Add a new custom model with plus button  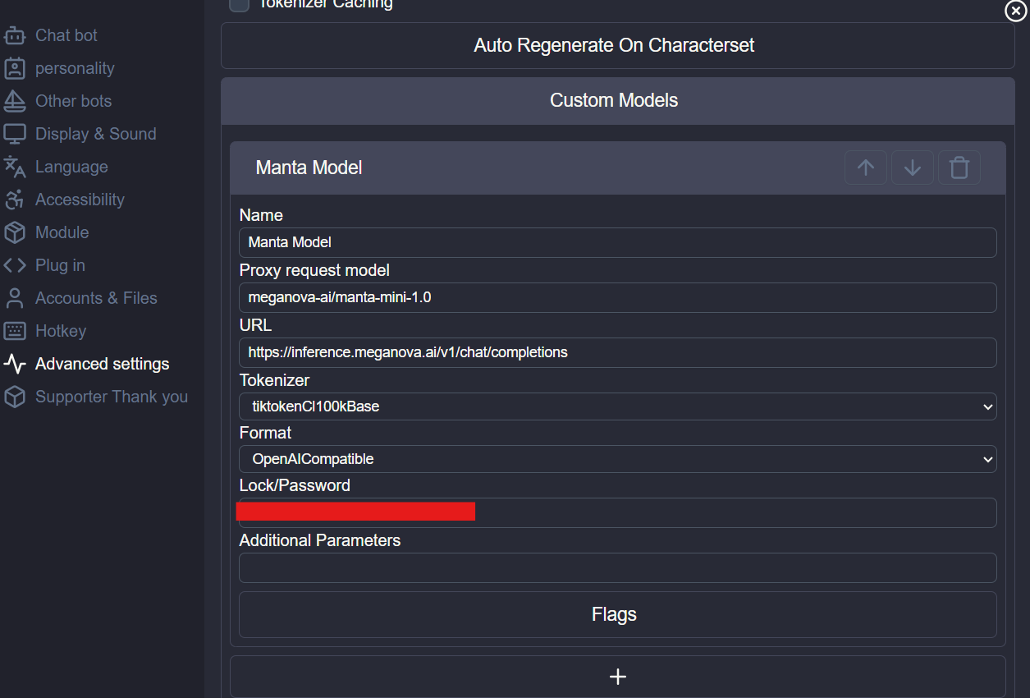click(617, 676)
